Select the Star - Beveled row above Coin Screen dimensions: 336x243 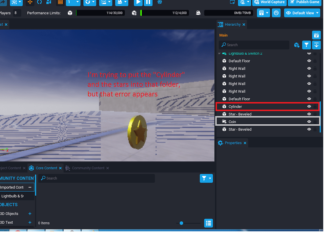pos(268,114)
